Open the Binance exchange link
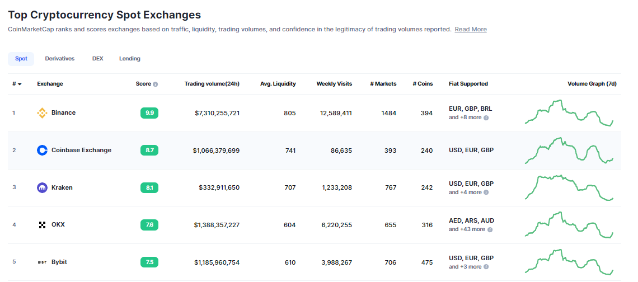 pyautogui.click(x=63, y=112)
